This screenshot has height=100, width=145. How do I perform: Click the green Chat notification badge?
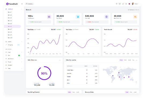point(19,55)
